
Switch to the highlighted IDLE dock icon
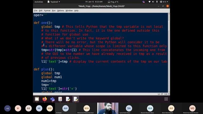pyautogui.click(x=75, y=99)
